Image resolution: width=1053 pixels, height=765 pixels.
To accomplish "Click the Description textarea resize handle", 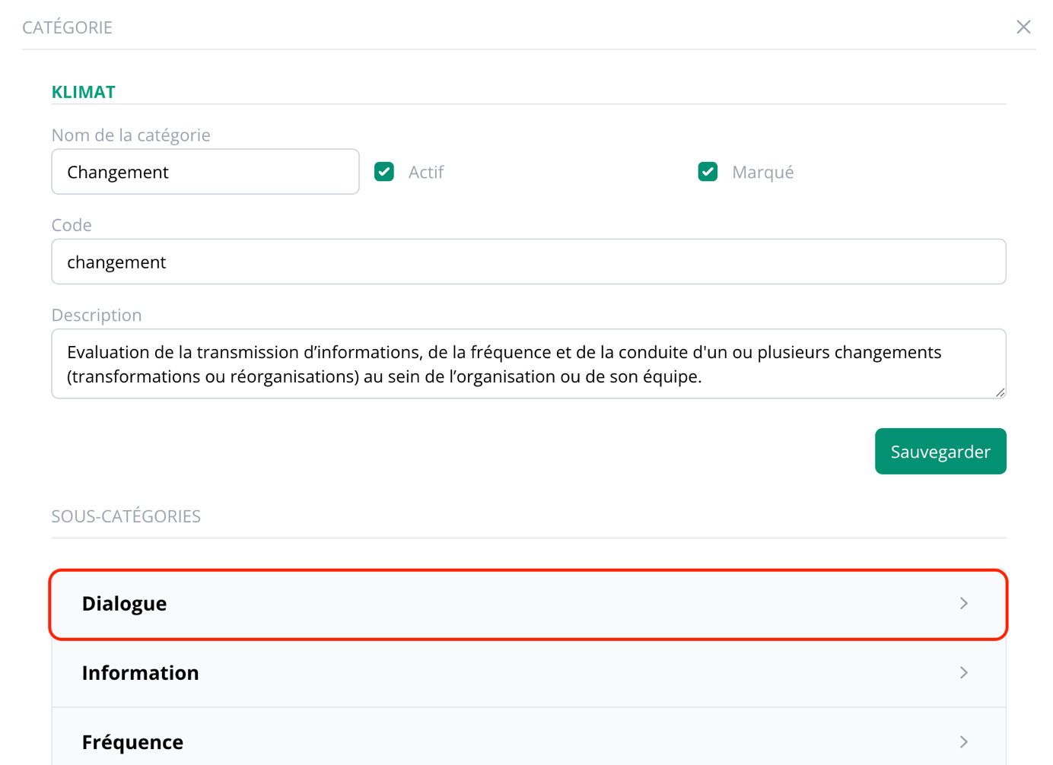I will pyautogui.click(x=1000, y=392).
